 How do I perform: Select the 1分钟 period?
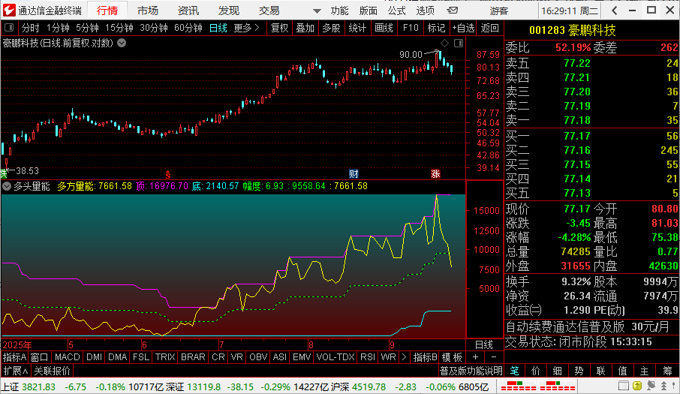pyautogui.click(x=58, y=29)
